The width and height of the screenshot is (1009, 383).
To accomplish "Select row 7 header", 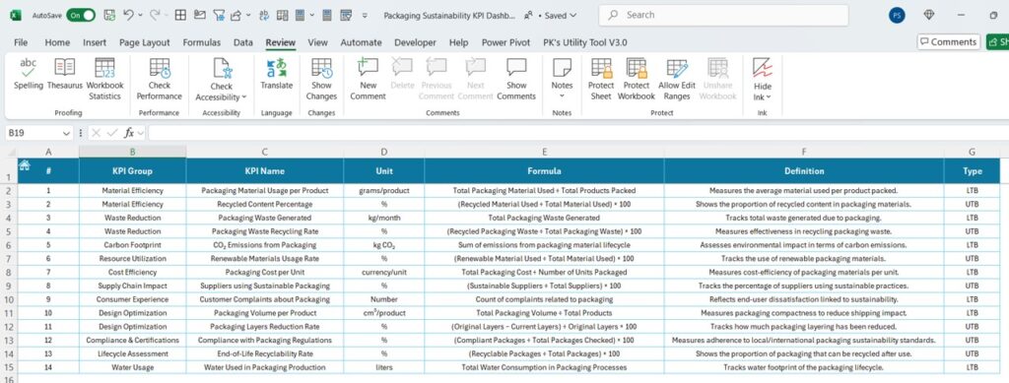I will click(8, 258).
